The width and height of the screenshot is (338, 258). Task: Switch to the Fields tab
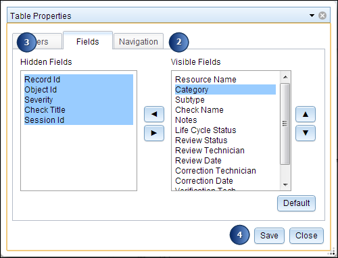click(88, 41)
